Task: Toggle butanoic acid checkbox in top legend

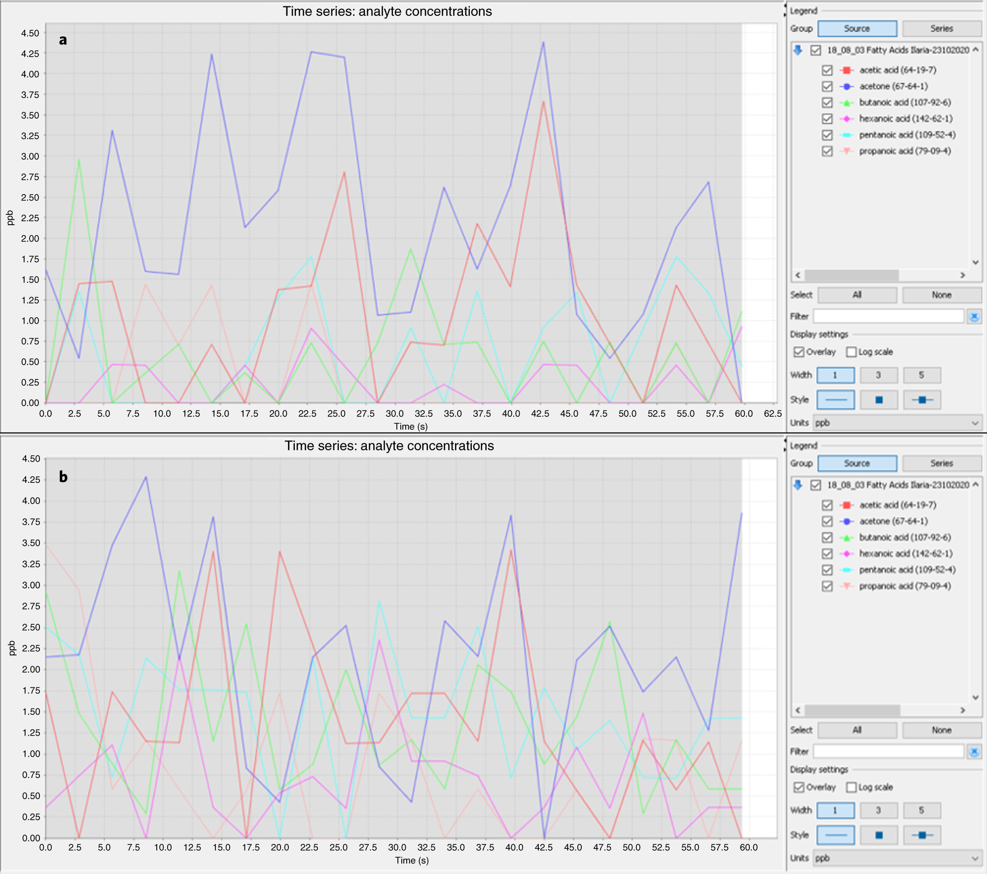Action: [827, 102]
